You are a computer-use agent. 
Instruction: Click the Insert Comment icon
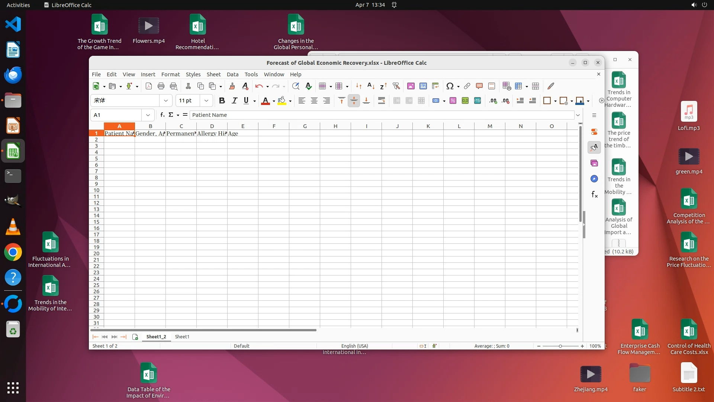[x=479, y=86]
